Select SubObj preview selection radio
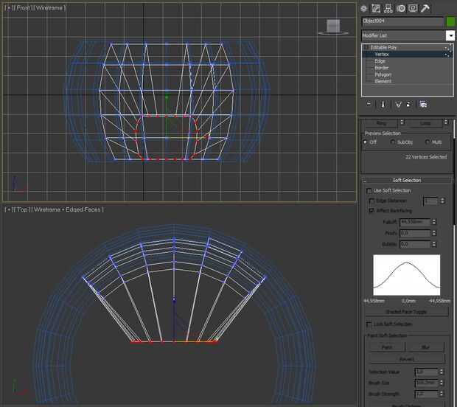457x407 pixels. tap(392, 142)
